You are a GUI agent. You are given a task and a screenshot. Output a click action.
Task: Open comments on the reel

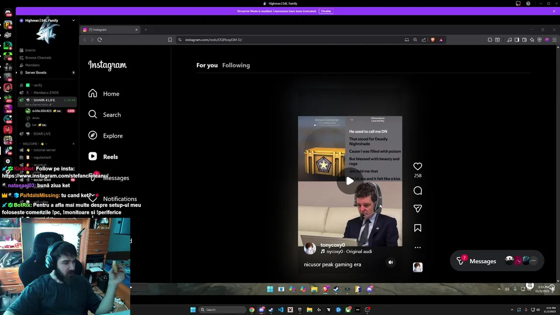pyautogui.click(x=418, y=191)
